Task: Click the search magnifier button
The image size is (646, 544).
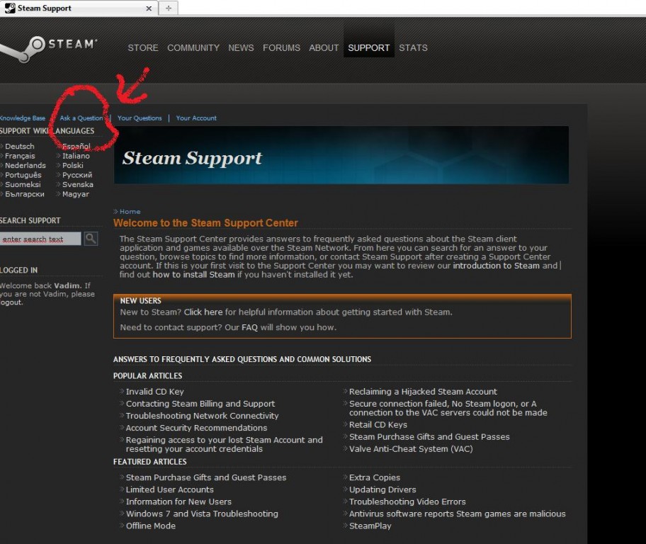Action: pos(91,239)
